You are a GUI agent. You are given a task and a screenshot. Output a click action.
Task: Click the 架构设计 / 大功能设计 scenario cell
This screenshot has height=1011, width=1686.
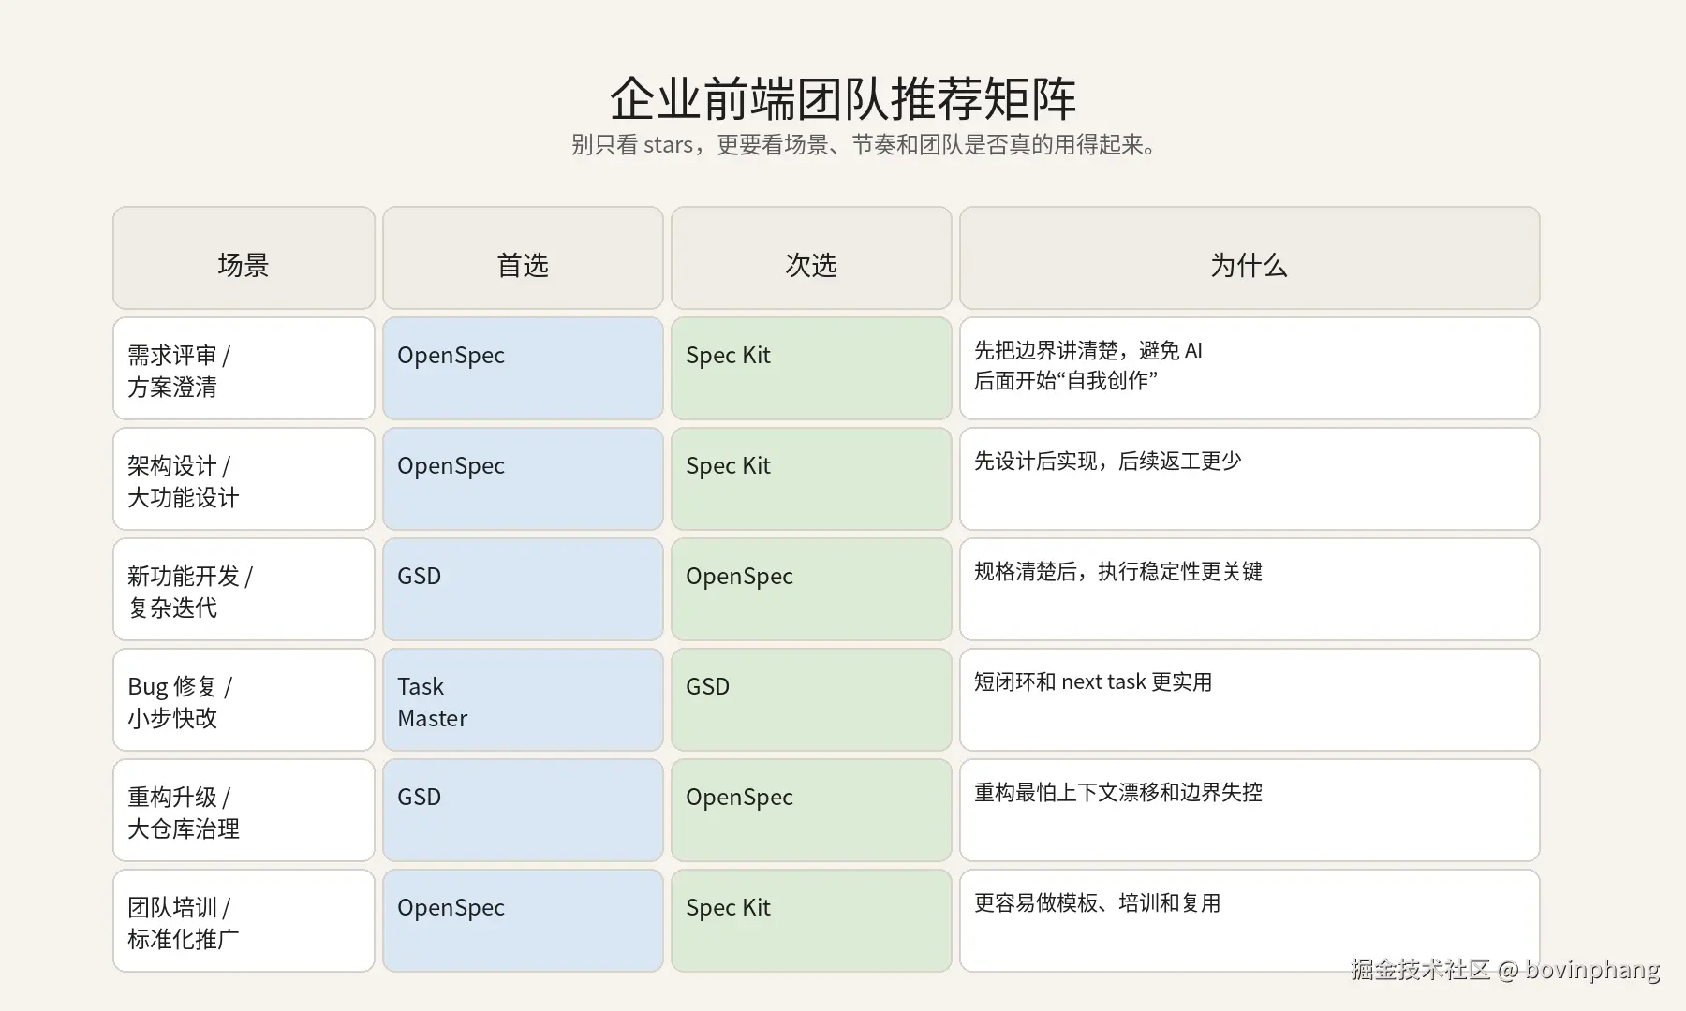tap(244, 479)
